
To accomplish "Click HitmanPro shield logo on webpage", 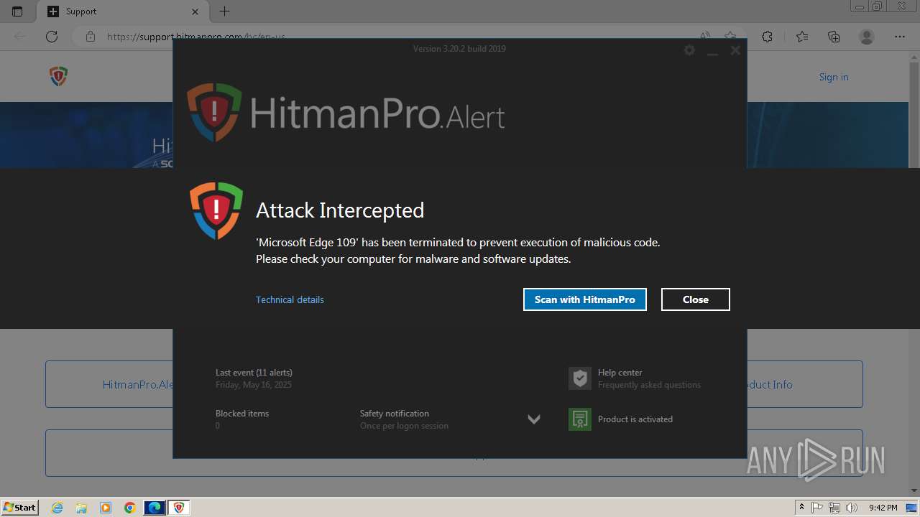I will coord(59,77).
